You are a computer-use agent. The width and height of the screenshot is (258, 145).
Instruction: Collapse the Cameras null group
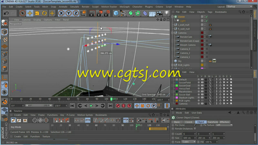(x=173, y=33)
